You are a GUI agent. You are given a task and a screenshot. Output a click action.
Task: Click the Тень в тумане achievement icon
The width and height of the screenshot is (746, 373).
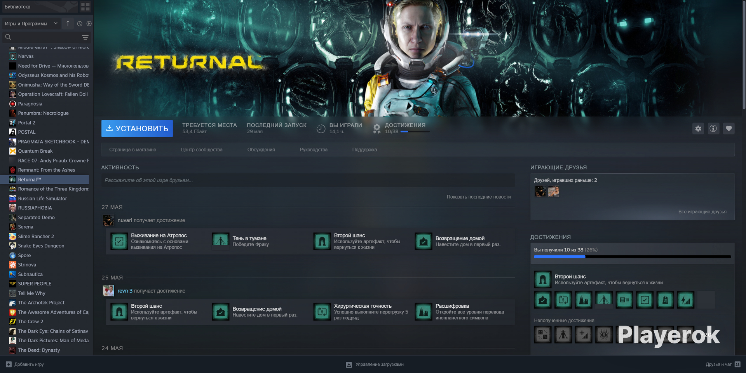[221, 241]
